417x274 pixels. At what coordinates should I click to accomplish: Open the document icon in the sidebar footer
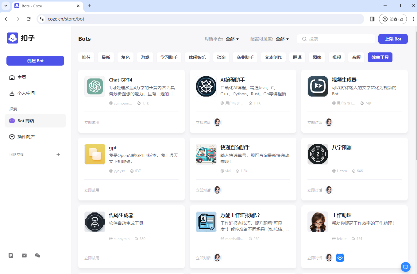pos(11,255)
